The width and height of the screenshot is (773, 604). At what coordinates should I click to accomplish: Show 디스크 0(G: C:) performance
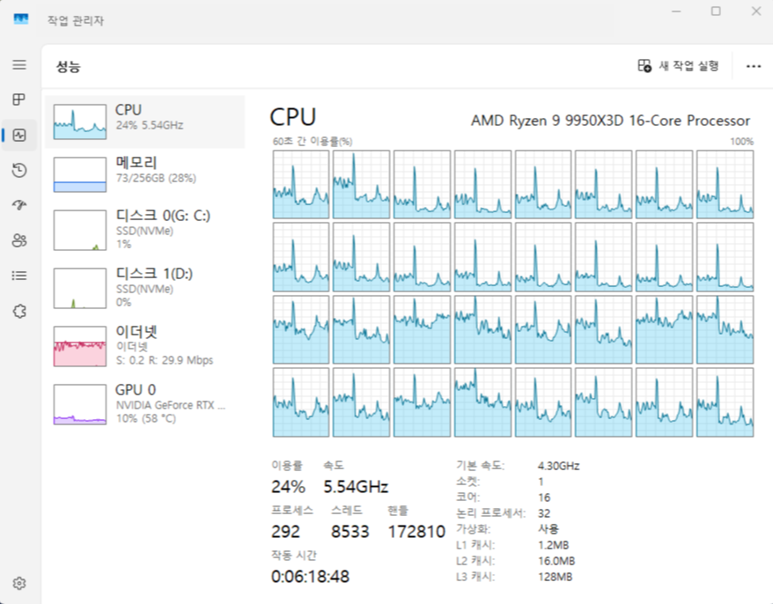click(x=145, y=229)
